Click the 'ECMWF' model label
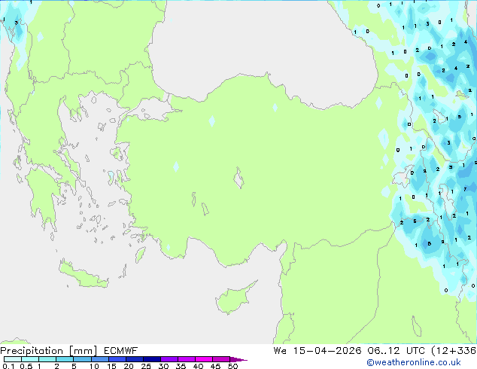Image resolution: width=477 pixels, height=369 pixels. coord(121,351)
